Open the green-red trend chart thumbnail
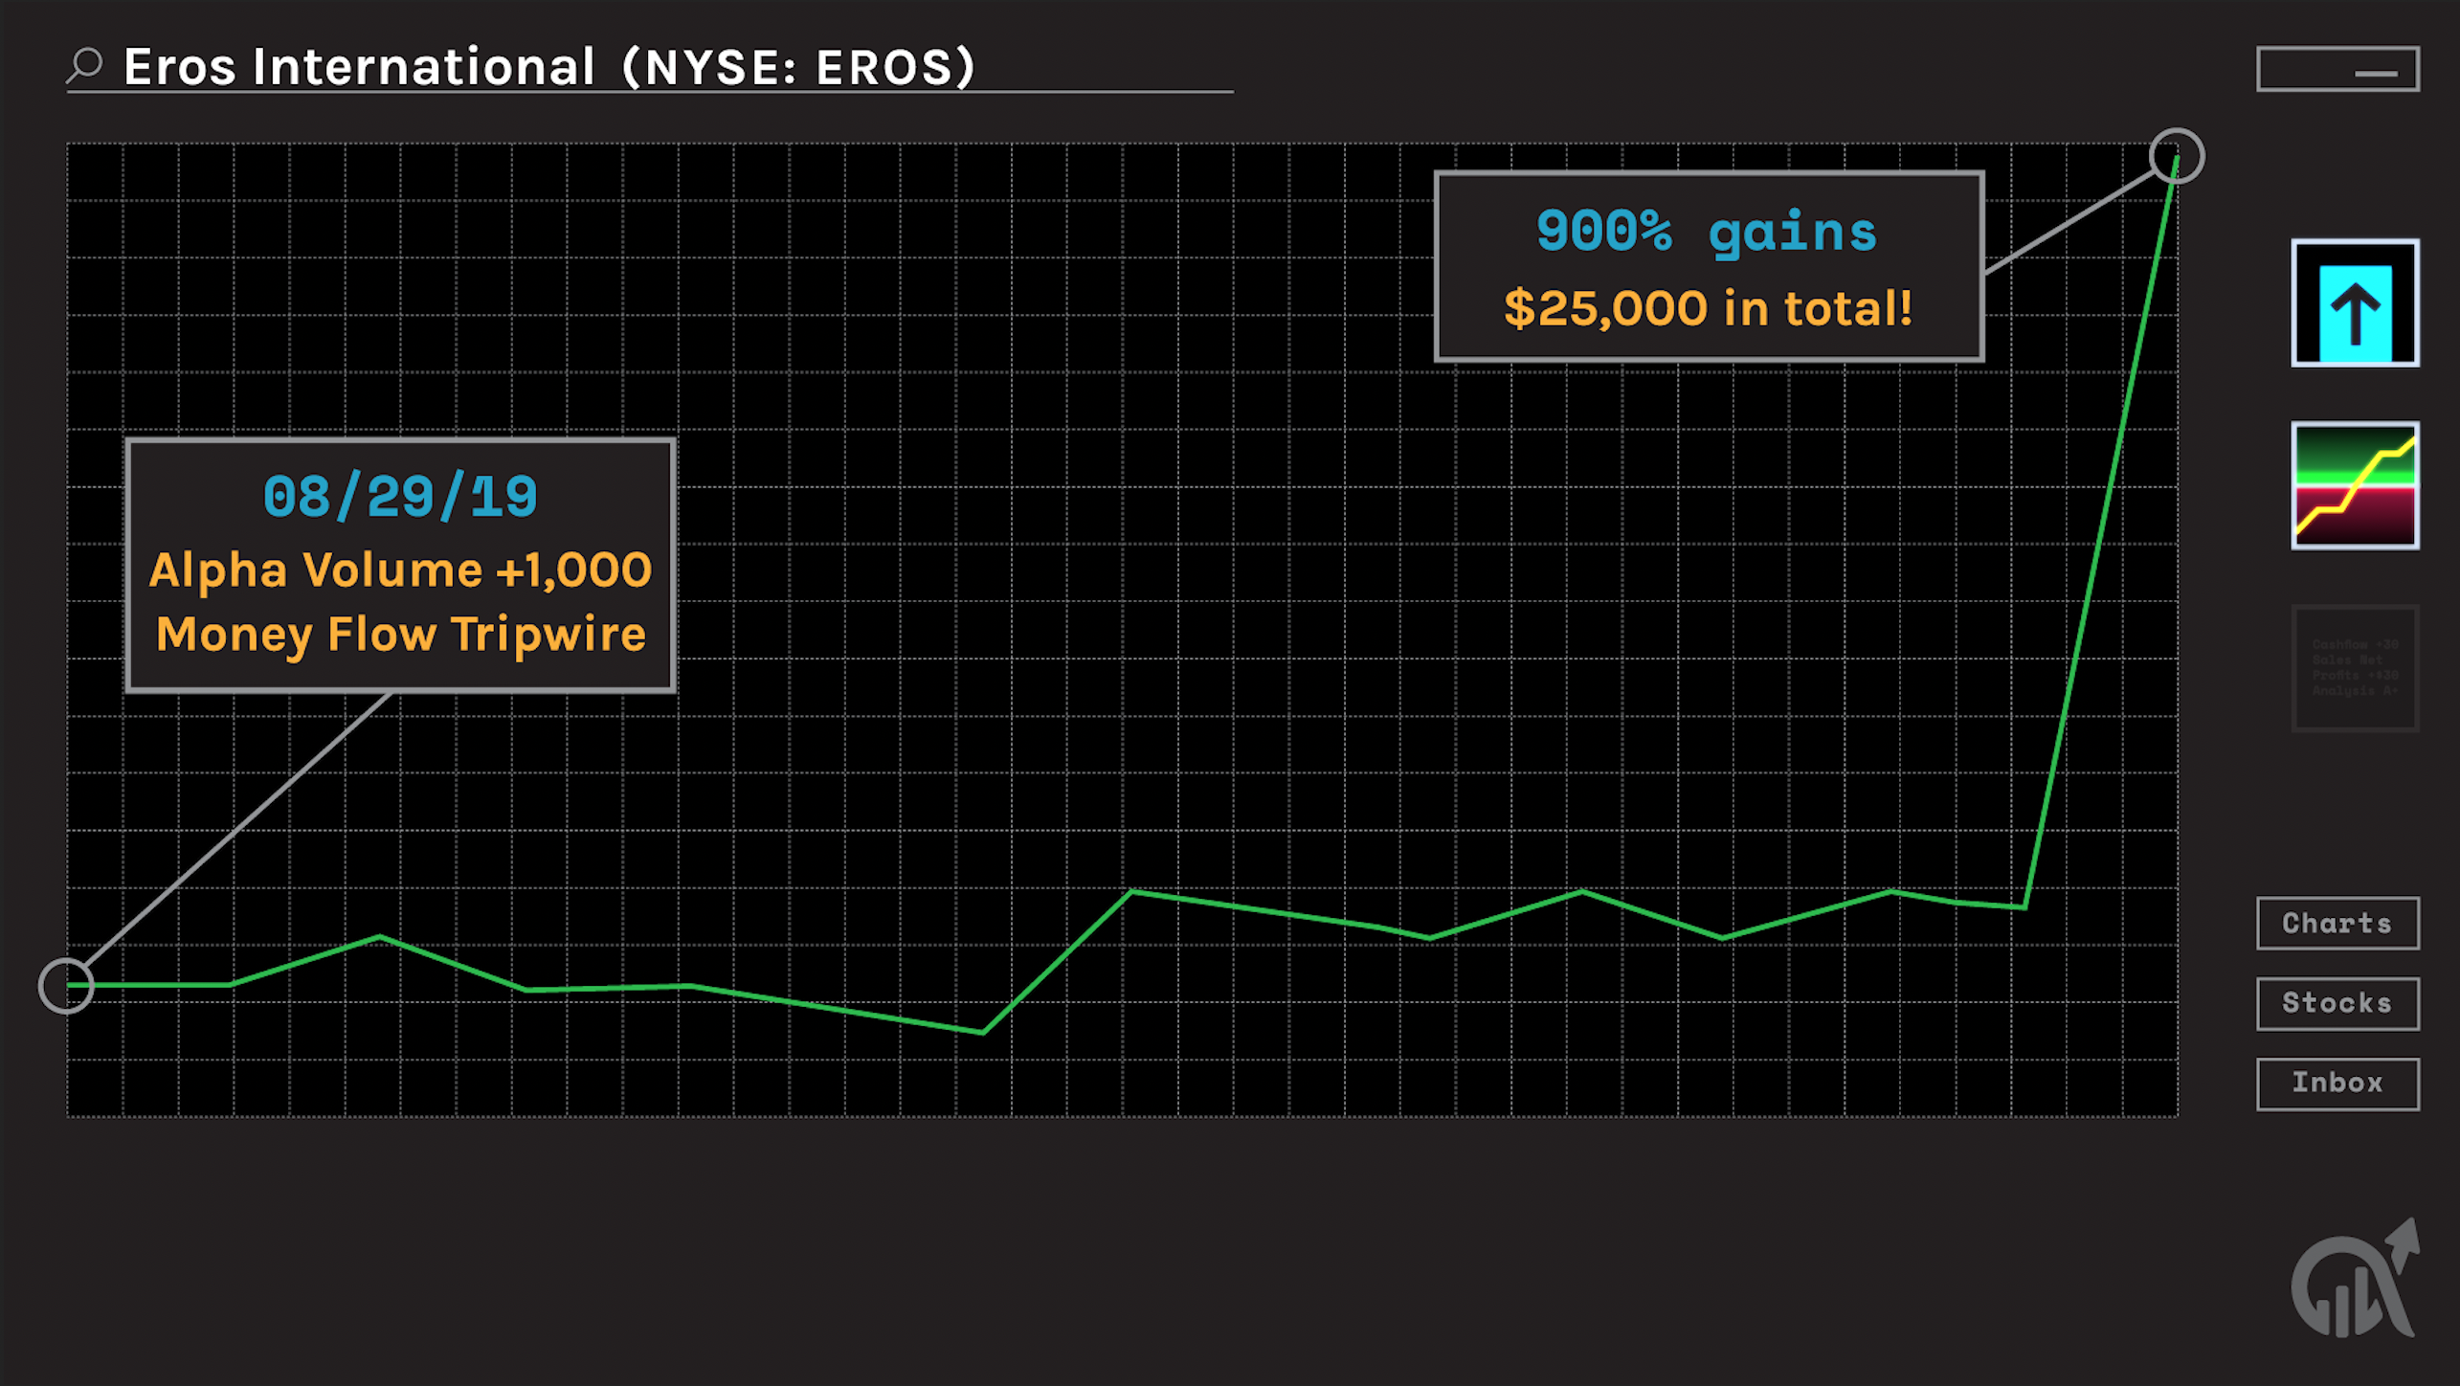This screenshot has height=1386, width=2460. coord(2355,485)
